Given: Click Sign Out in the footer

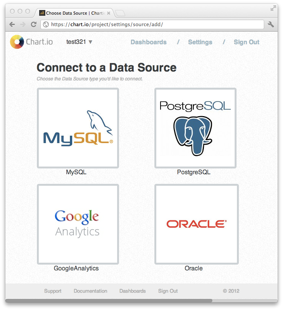Looking at the screenshot, I should 168,291.
